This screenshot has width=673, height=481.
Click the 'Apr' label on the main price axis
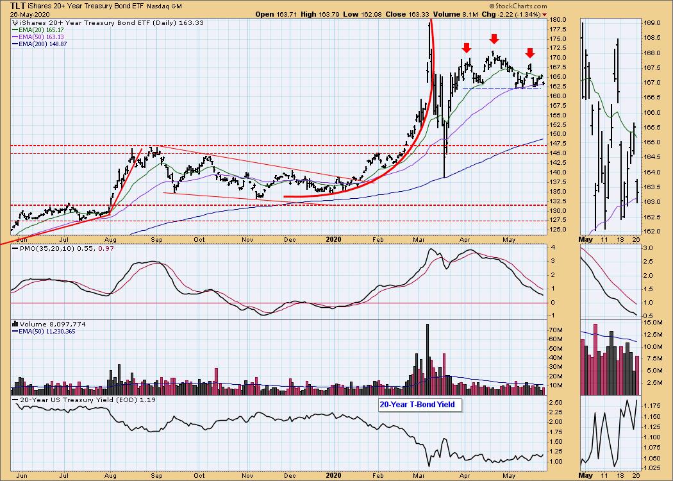(x=465, y=240)
